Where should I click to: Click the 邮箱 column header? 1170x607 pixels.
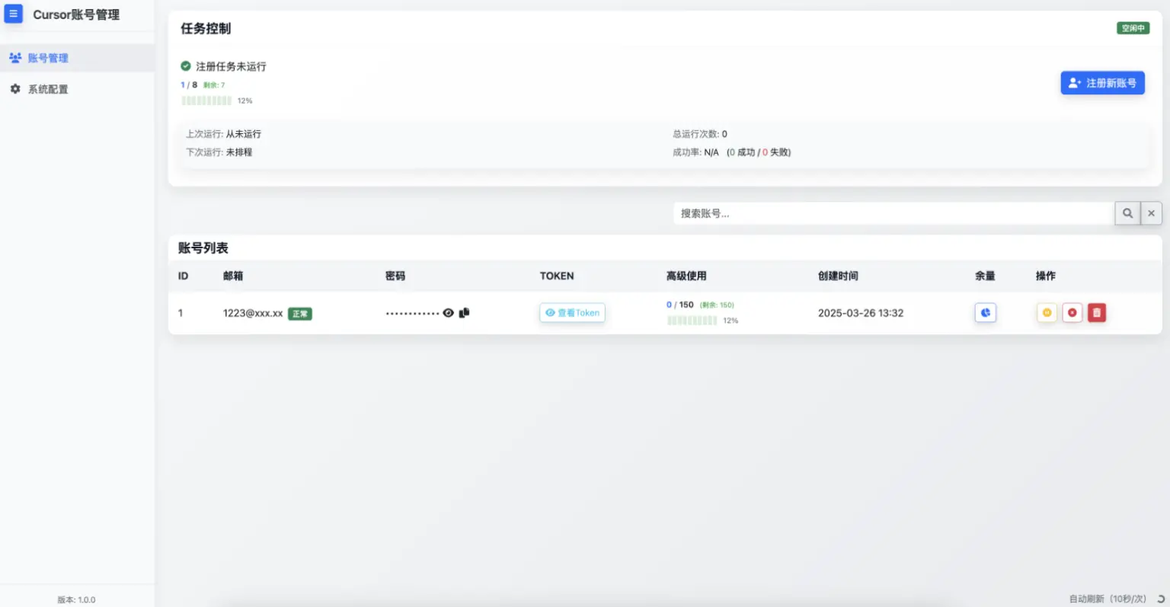(x=233, y=276)
